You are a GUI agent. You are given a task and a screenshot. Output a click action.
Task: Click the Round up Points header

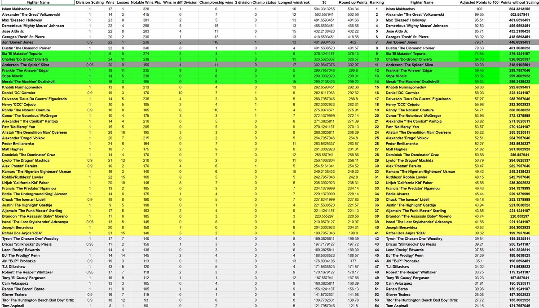tap(353, 3)
